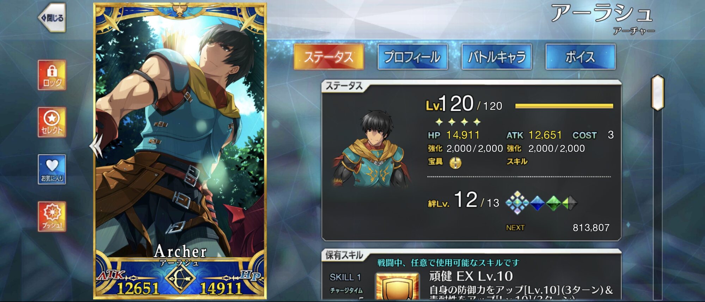Toggle the セレクト select star icon
The height and width of the screenshot is (302, 705).
point(52,122)
